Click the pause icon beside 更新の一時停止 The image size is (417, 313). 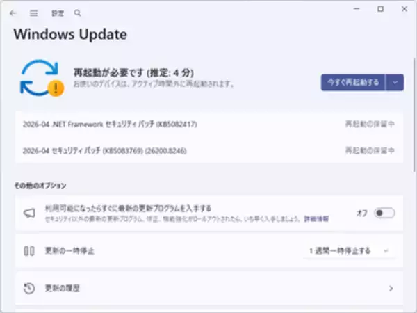[x=29, y=250]
